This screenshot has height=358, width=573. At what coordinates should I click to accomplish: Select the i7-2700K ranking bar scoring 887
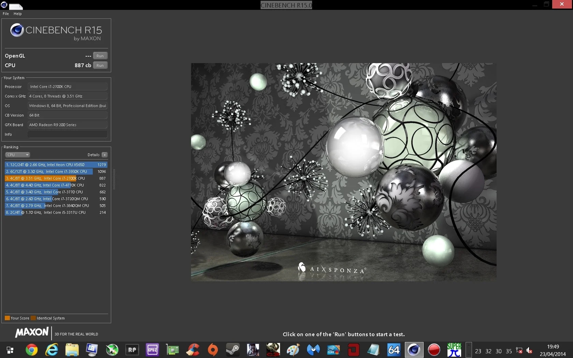click(x=56, y=178)
